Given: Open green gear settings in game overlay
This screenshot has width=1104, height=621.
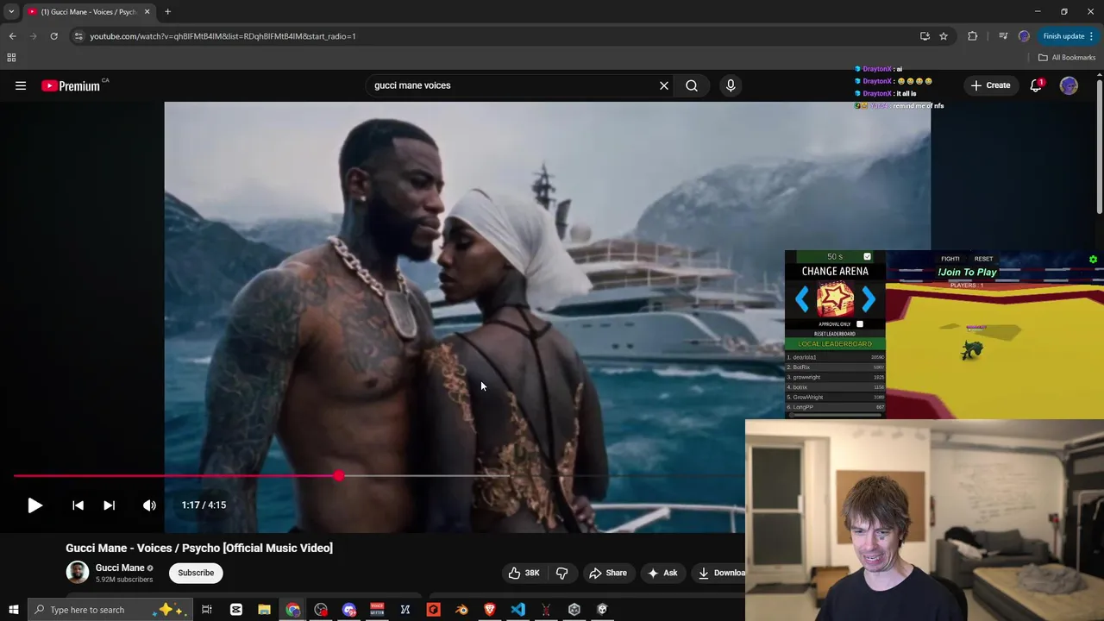Looking at the screenshot, I should (x=1093, y=260).
